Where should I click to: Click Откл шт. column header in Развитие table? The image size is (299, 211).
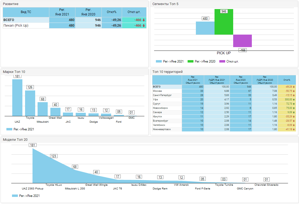point(134,12)
